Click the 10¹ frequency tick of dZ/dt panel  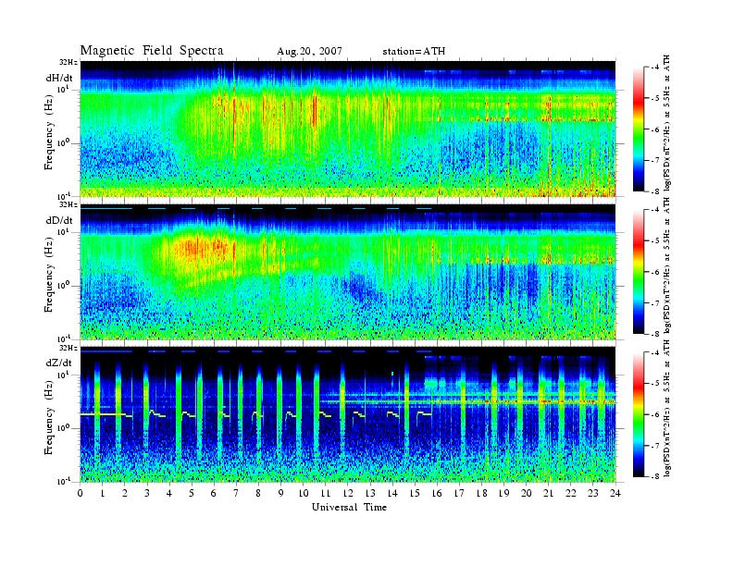click(64, 375)
